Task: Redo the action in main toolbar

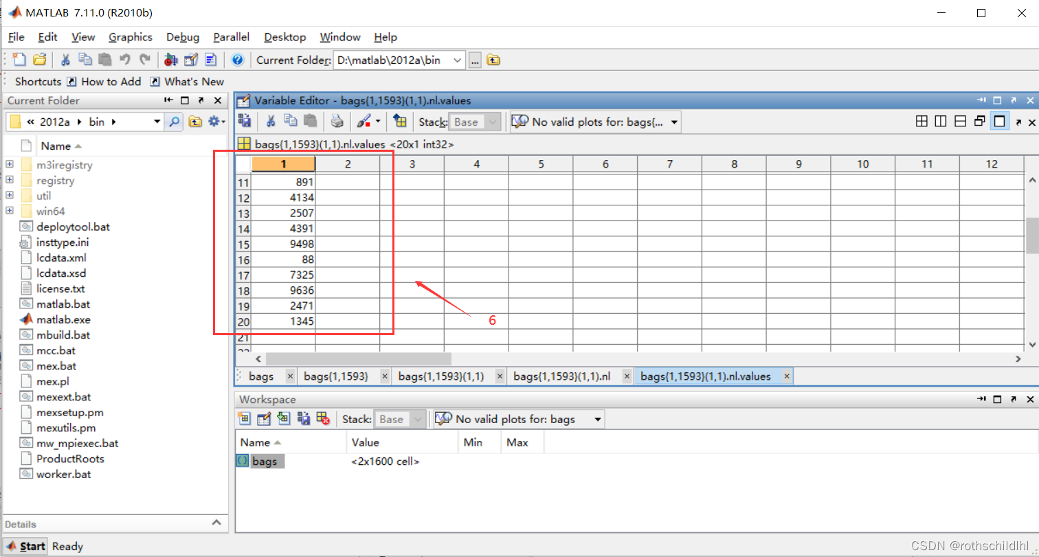Action: click(144, 60)
